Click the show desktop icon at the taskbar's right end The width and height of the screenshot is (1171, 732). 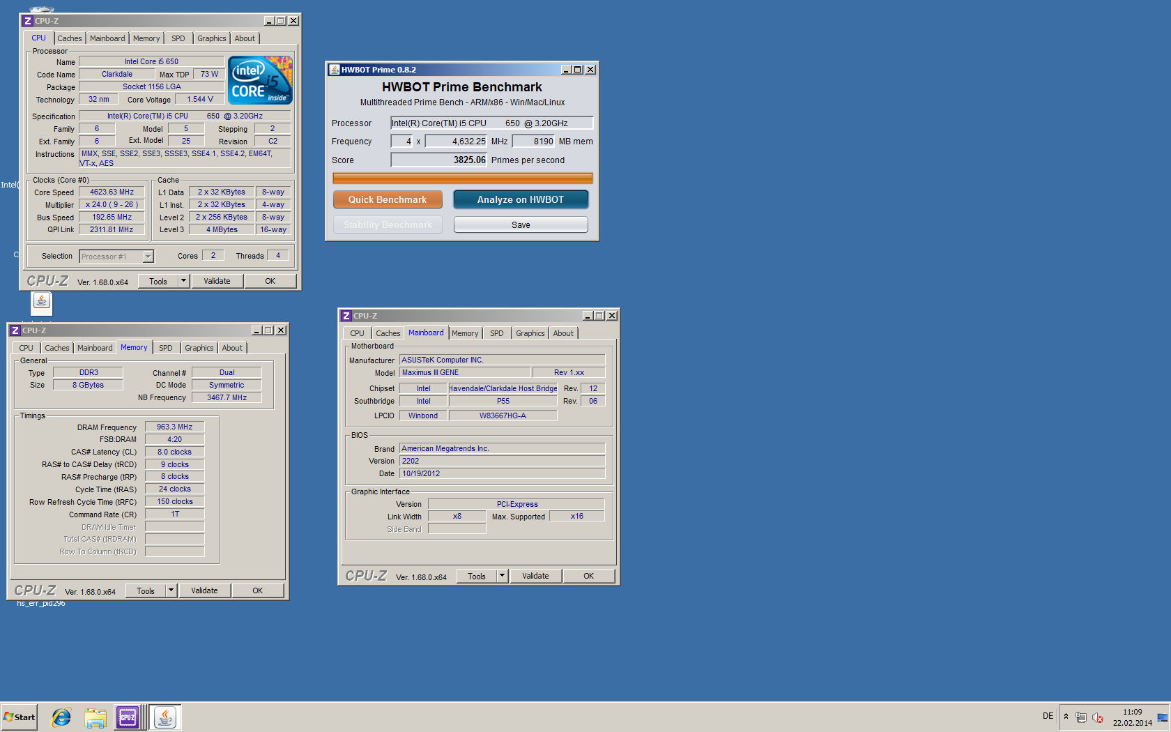pos(1163,717)
